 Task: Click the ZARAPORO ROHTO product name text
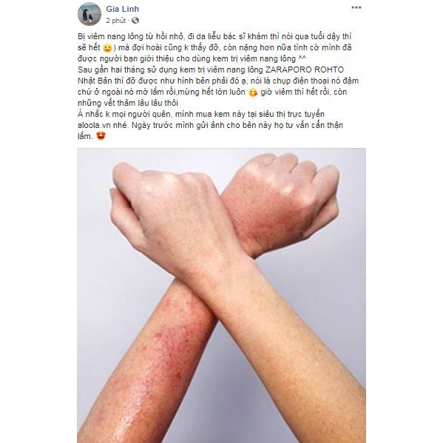(305, 70)
